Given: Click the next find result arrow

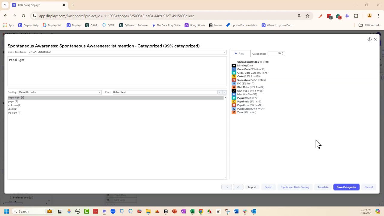Looking at the screenshot, I should pyautogui.click(x=224, y=92).
